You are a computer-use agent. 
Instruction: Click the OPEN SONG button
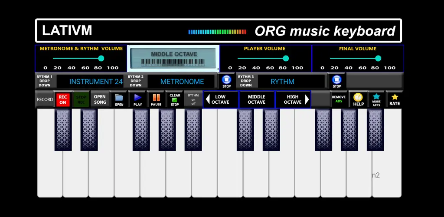[x=100, y=99]
